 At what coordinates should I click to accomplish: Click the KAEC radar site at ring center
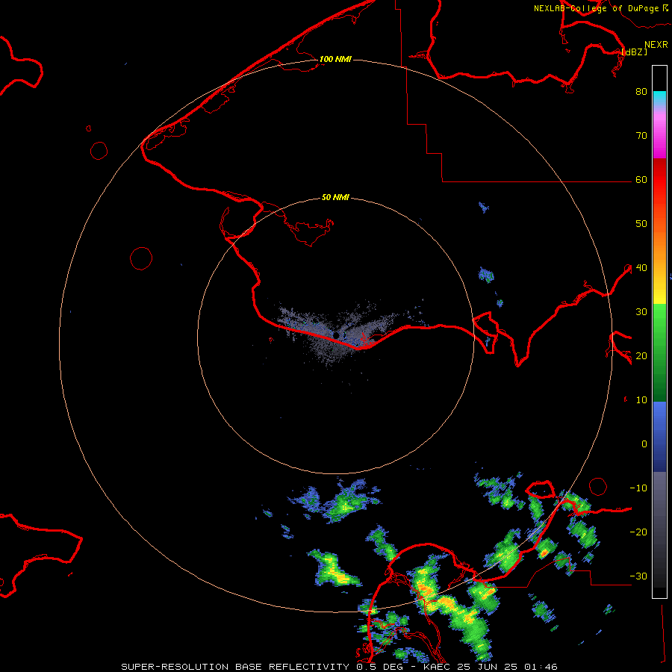coord(335,335)
